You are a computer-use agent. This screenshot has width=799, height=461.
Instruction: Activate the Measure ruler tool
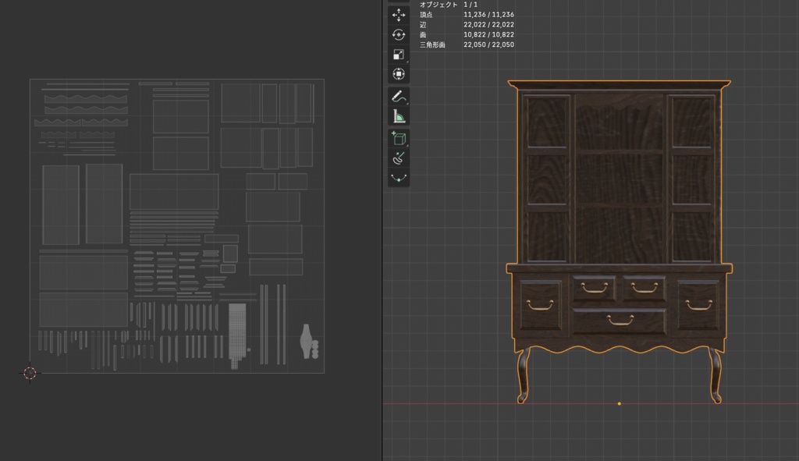point(399,117)
